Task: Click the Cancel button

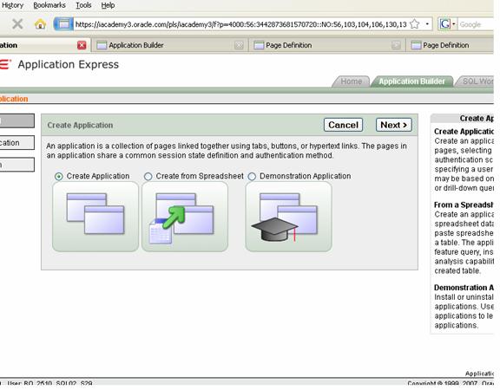Action: click(x=343, y=125)
